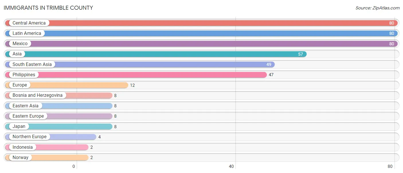Click the Immigrants in Trimble County title
The image size is (403, 173).
[48, 8]
